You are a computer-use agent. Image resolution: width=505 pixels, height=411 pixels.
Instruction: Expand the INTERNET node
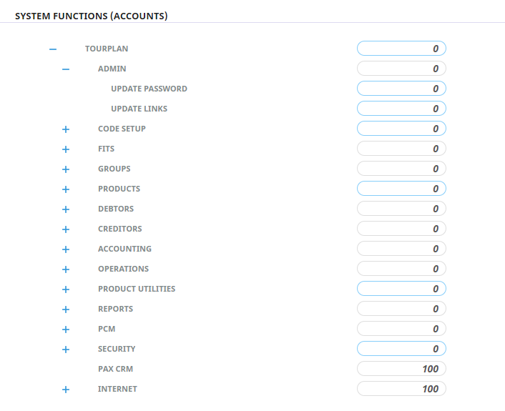pos(66,390)
